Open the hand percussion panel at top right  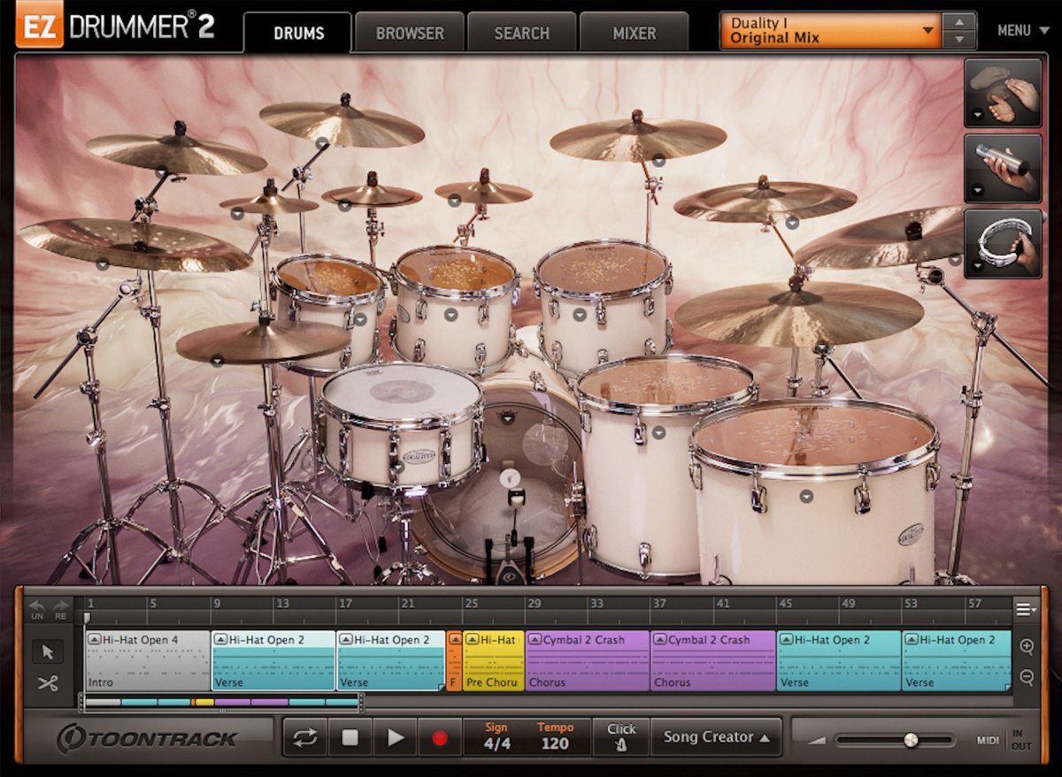[x=1003, y=93]
